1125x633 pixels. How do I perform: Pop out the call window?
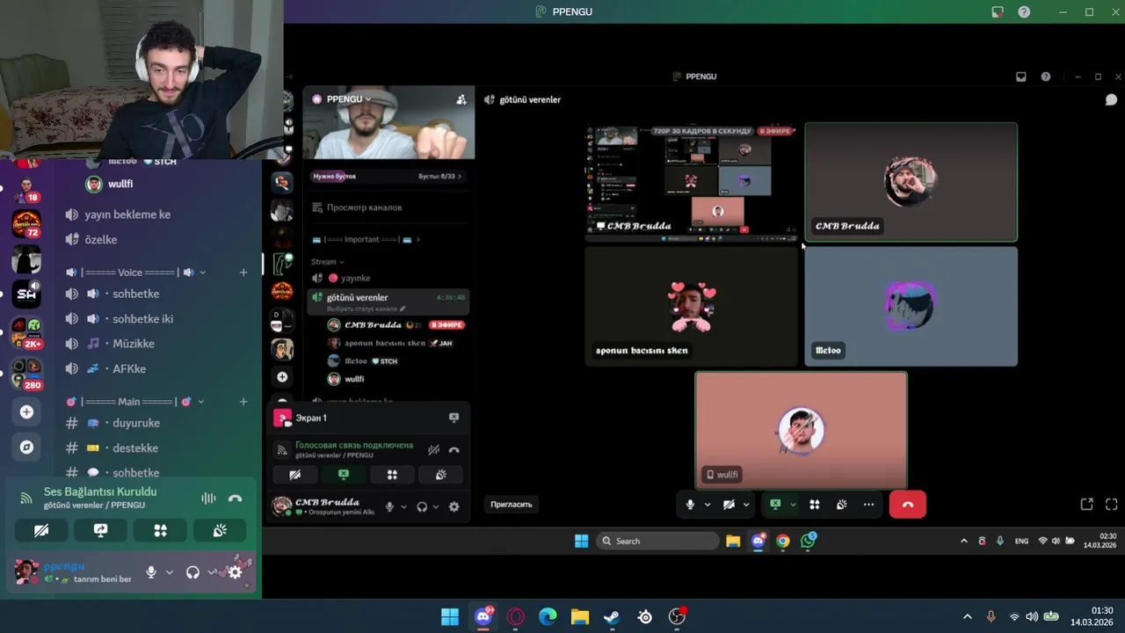(x=1087, y=505)
